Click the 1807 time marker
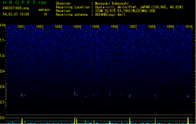 (133, 27)
